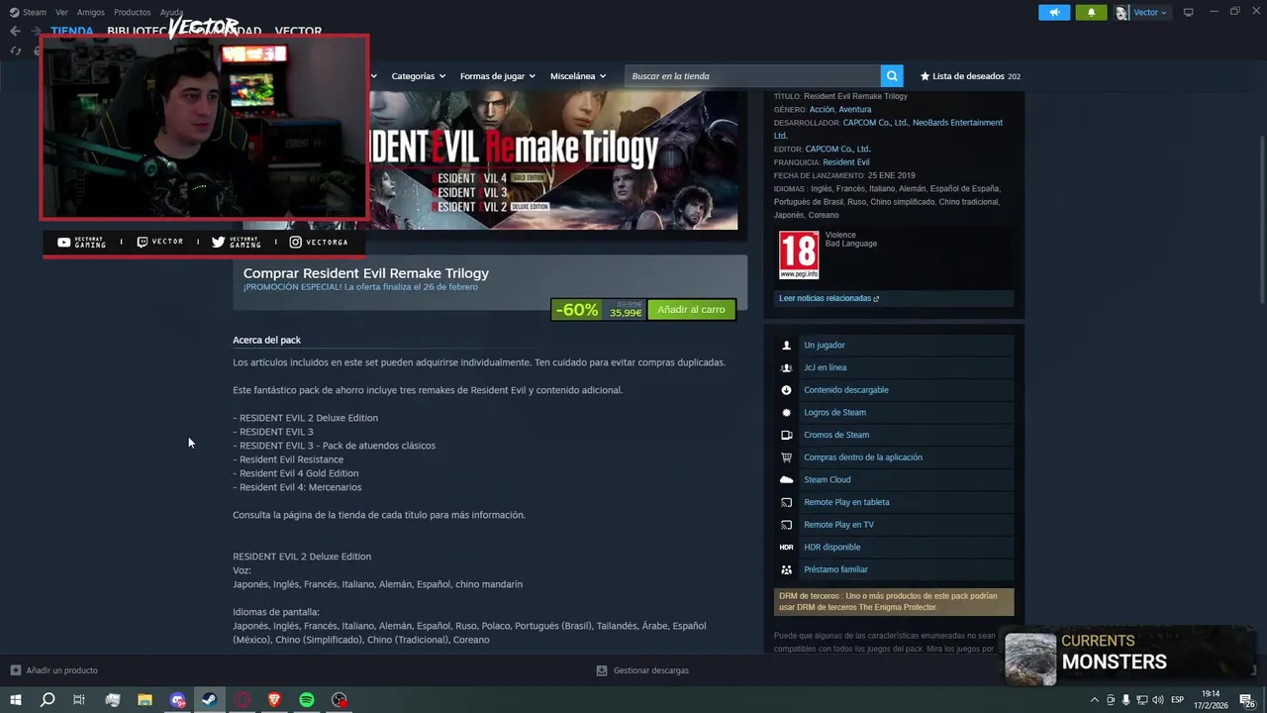Click the Contenido descargable download icon
1267x713 pixels.
tap(787, 390)
